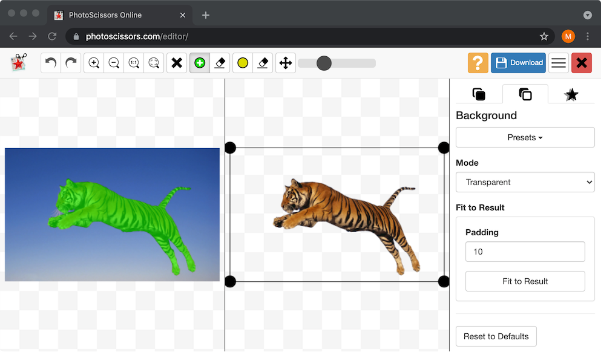Open help with the question mark button
The width and height of the screenshot is (601, 352).
click(478, 63)
